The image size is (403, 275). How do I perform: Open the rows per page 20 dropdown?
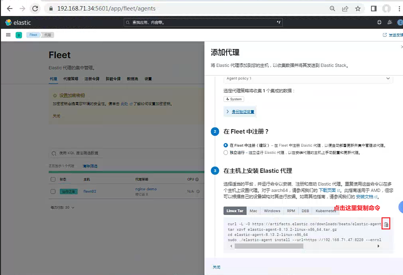pyautogui.click(x=62, y=207)
